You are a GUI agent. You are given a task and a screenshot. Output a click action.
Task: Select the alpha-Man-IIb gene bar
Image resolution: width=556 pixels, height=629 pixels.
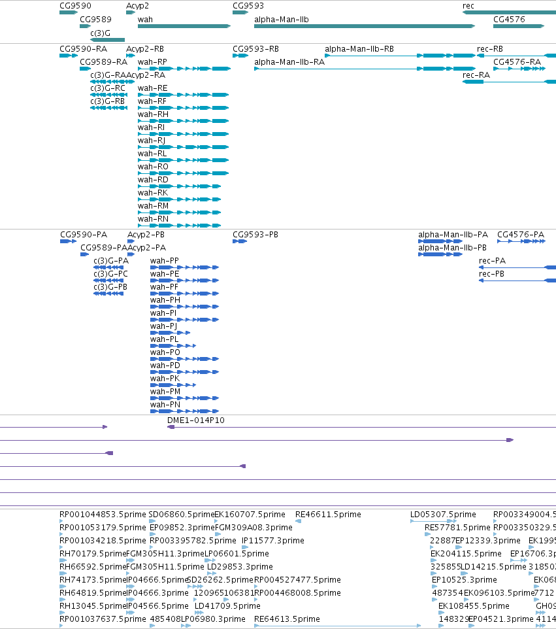coord(365,26)
